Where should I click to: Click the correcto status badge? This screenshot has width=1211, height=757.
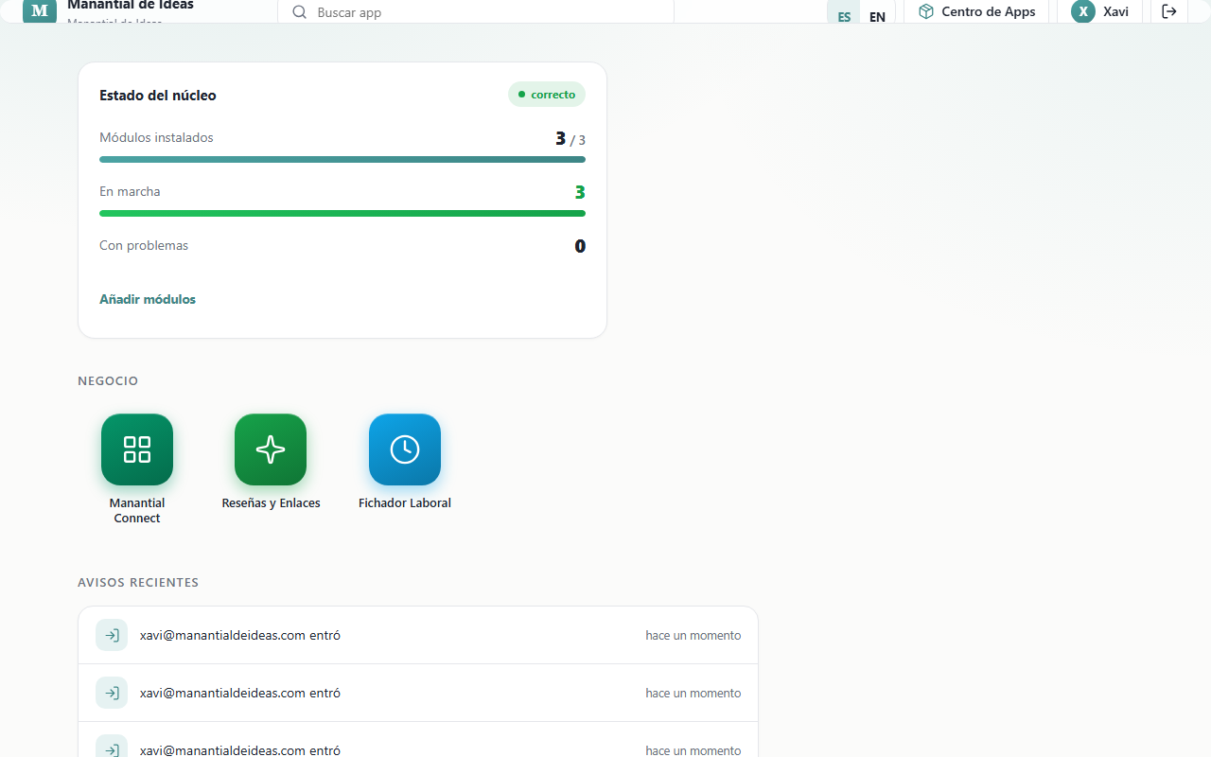tap(547, 95)
